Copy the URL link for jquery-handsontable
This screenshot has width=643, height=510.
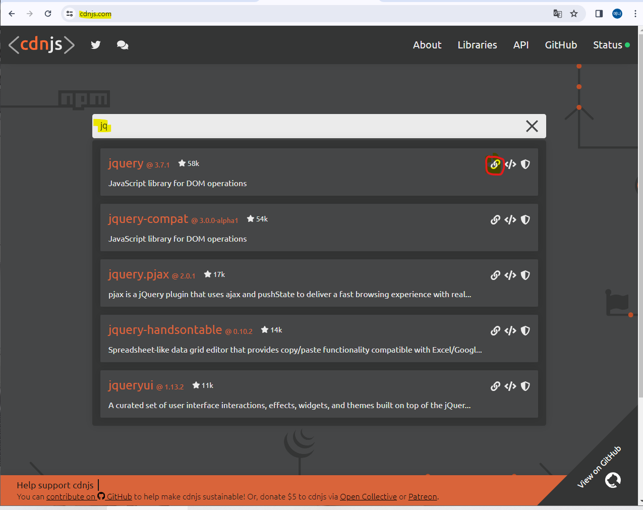(x=495, y=331)
